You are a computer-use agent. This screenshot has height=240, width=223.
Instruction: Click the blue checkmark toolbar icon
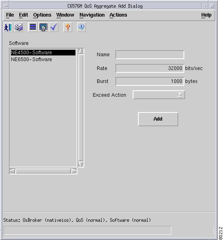tap(54, 27)
